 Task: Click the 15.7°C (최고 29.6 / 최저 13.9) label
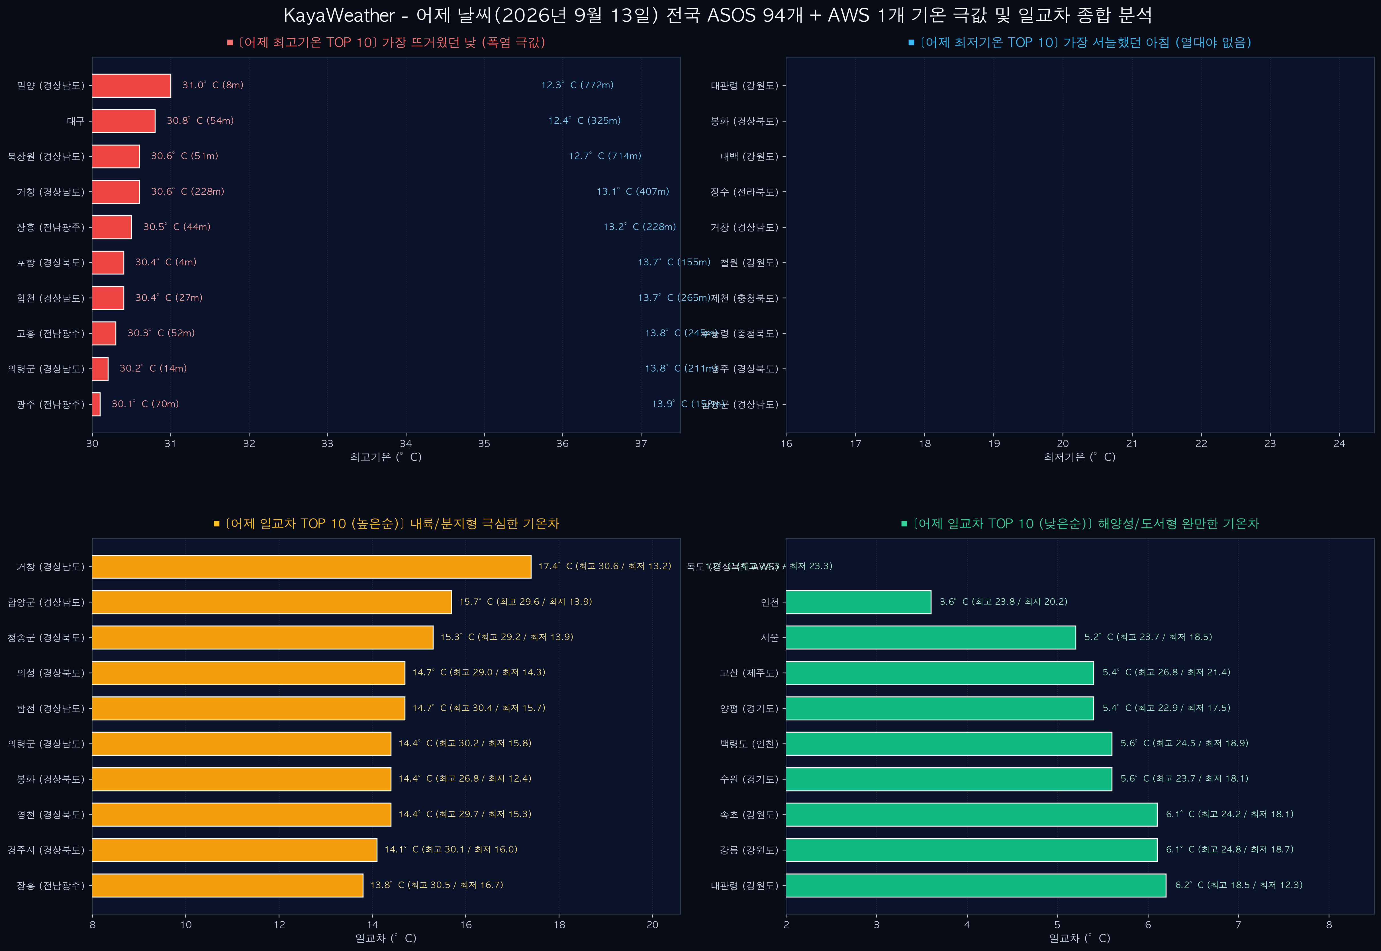[525, 602]
